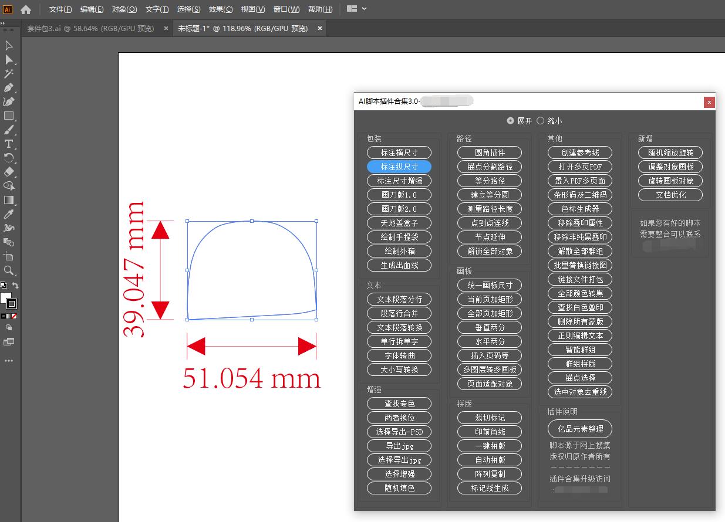Open the 条形码及二维码 generator
This screenshot has width=725, height=522.
click(x=580, y=195)
